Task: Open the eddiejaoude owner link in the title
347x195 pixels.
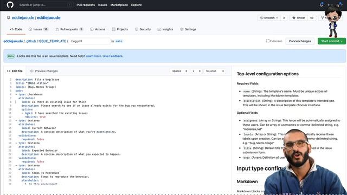Action: click(23, 18)
